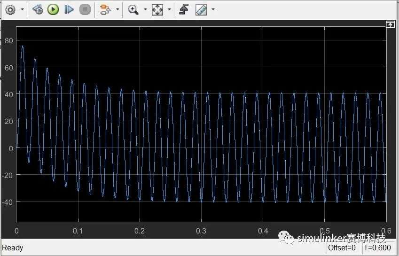Expand the Highlight Block dropdown arrow
Screen dimensions: 399x256
[x=117, y=10]
